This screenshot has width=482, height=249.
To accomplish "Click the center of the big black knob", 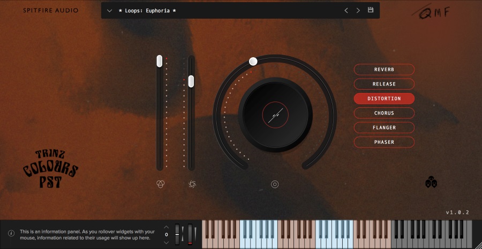I will pyautogui.click(x=275, y=115).
